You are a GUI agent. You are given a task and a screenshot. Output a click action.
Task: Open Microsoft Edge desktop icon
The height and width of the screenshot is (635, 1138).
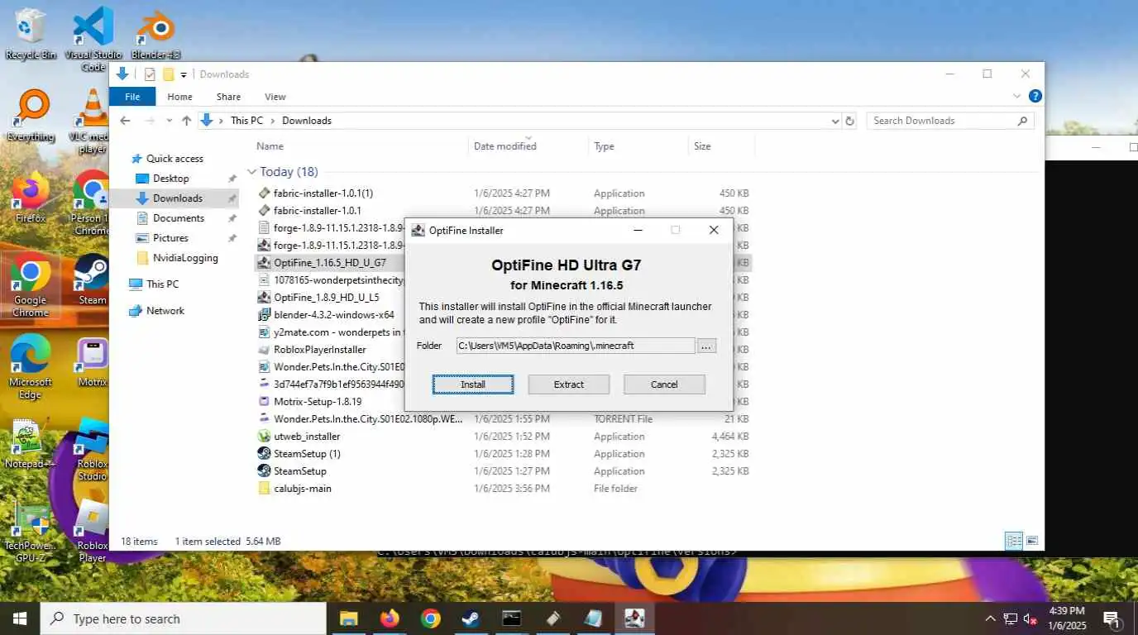pyautogui.click(x=31, y=367)
